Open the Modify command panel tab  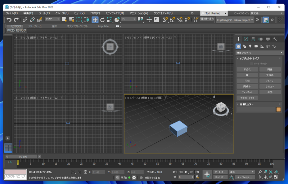point(246,39)
